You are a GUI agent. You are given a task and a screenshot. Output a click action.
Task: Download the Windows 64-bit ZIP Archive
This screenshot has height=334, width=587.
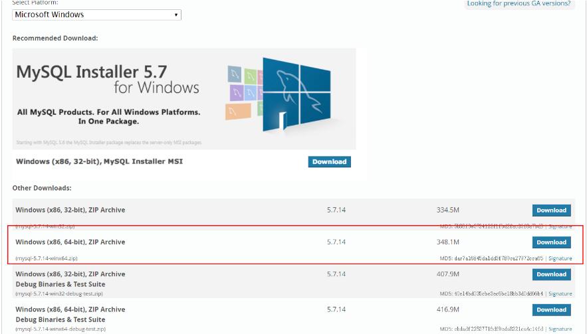tap(551, 242)
